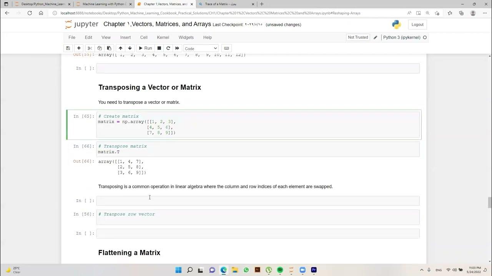Open the Widgets menu

(186, 38)
